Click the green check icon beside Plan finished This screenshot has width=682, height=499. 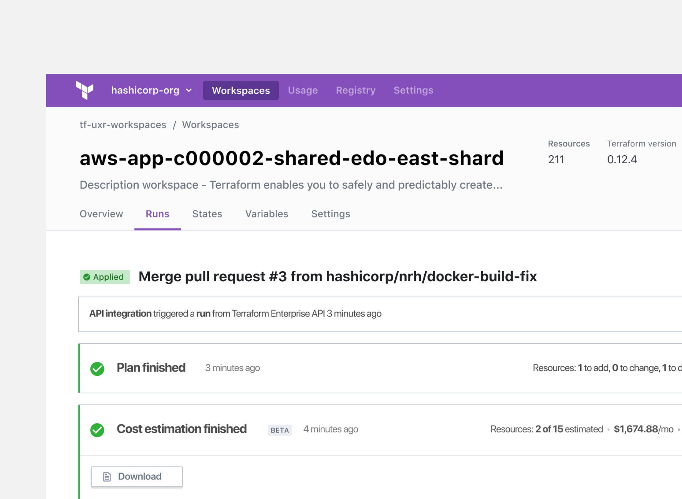(x=97, y=369)
